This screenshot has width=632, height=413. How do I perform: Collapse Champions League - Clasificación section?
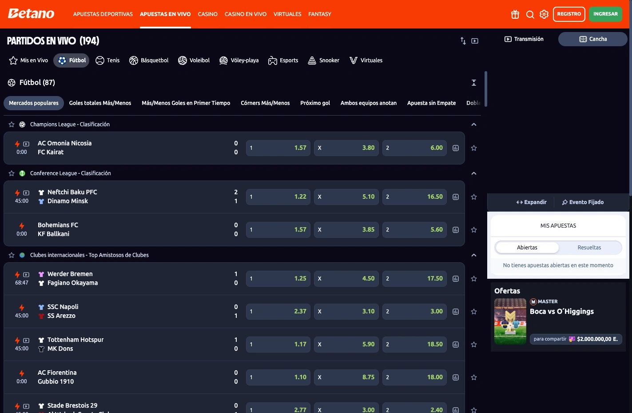(x=474, y=124)
